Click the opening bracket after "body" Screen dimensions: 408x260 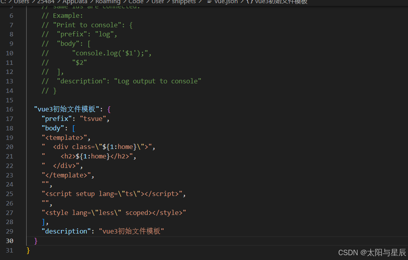point(74,128)
